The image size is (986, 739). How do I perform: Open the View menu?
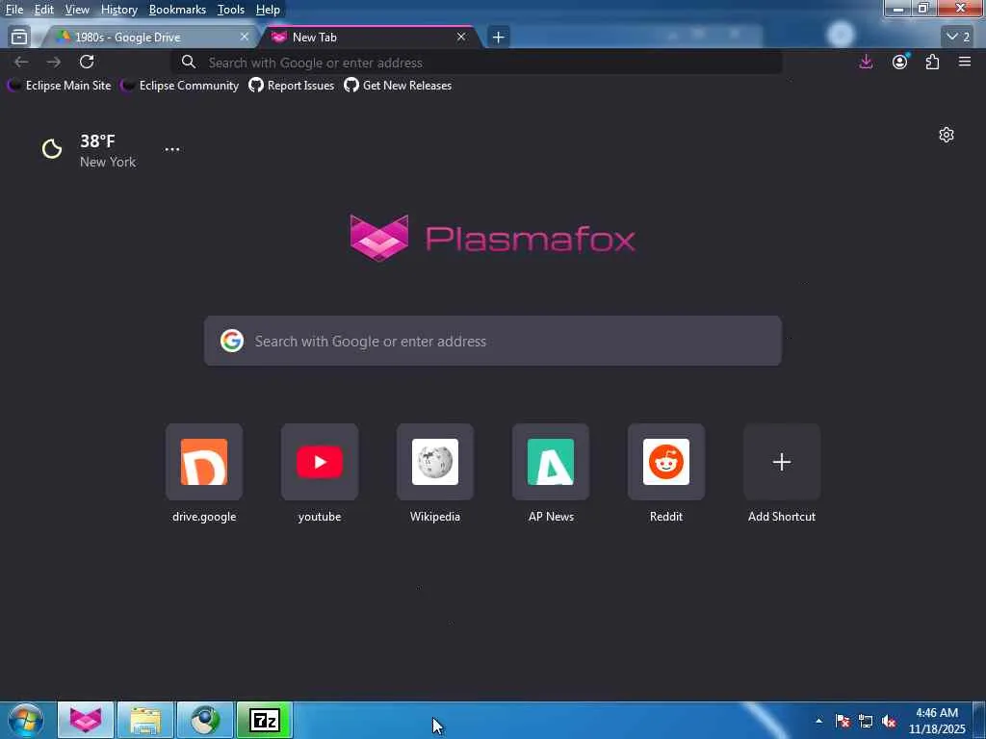click(x=77, y=10)
